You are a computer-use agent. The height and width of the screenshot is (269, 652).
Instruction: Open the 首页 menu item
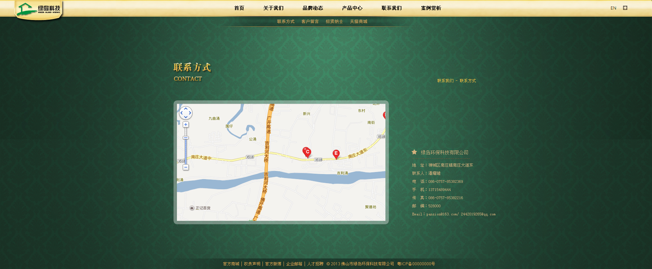click(239, 8)
